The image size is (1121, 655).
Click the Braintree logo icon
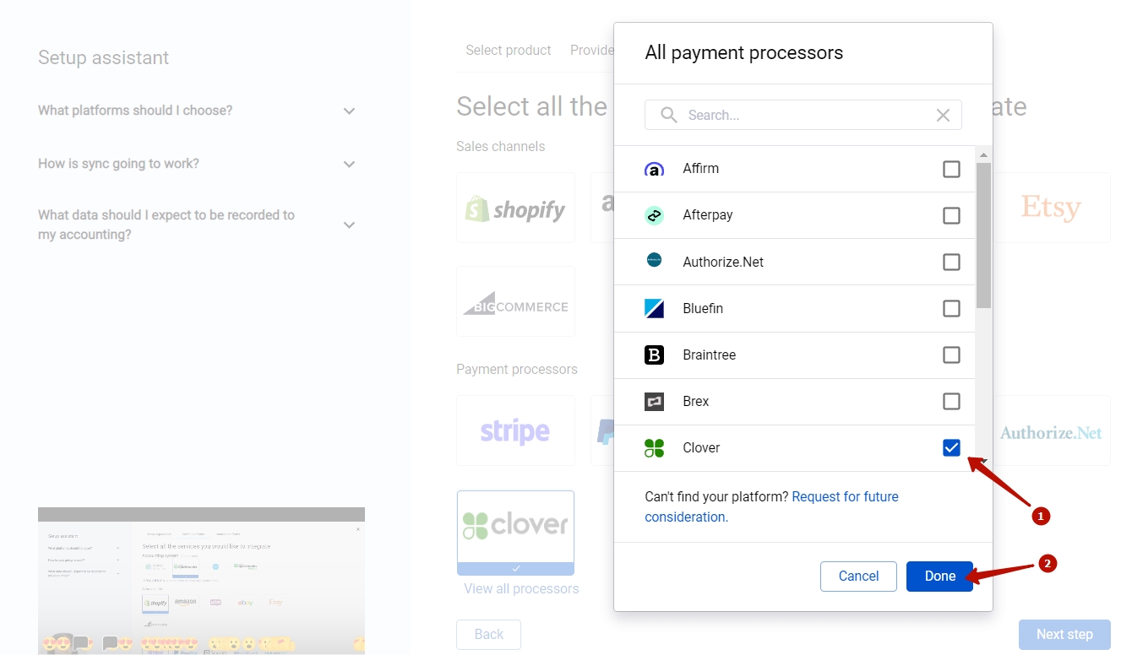[x=655, y=355]
